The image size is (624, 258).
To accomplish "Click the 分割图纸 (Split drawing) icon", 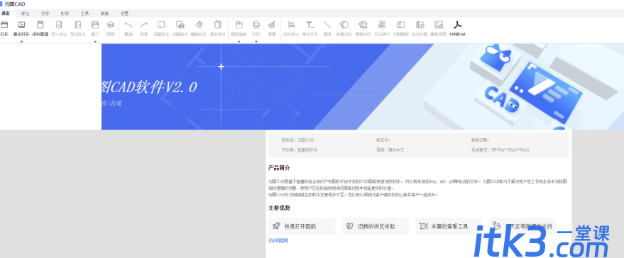I will tap(401, 25).
